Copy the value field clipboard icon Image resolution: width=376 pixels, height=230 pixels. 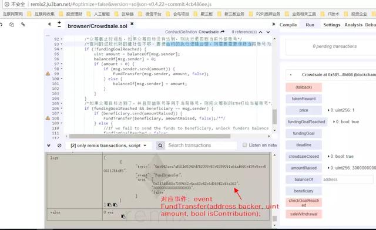(123, 217)
